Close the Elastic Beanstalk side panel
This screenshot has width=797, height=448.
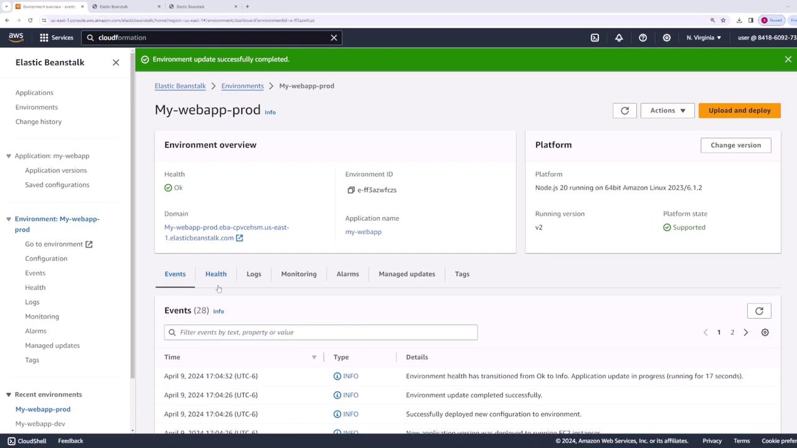[x=116, y=62]
